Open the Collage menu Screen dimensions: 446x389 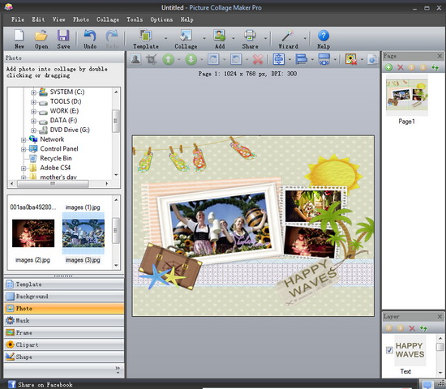click(x=108, y=19)
